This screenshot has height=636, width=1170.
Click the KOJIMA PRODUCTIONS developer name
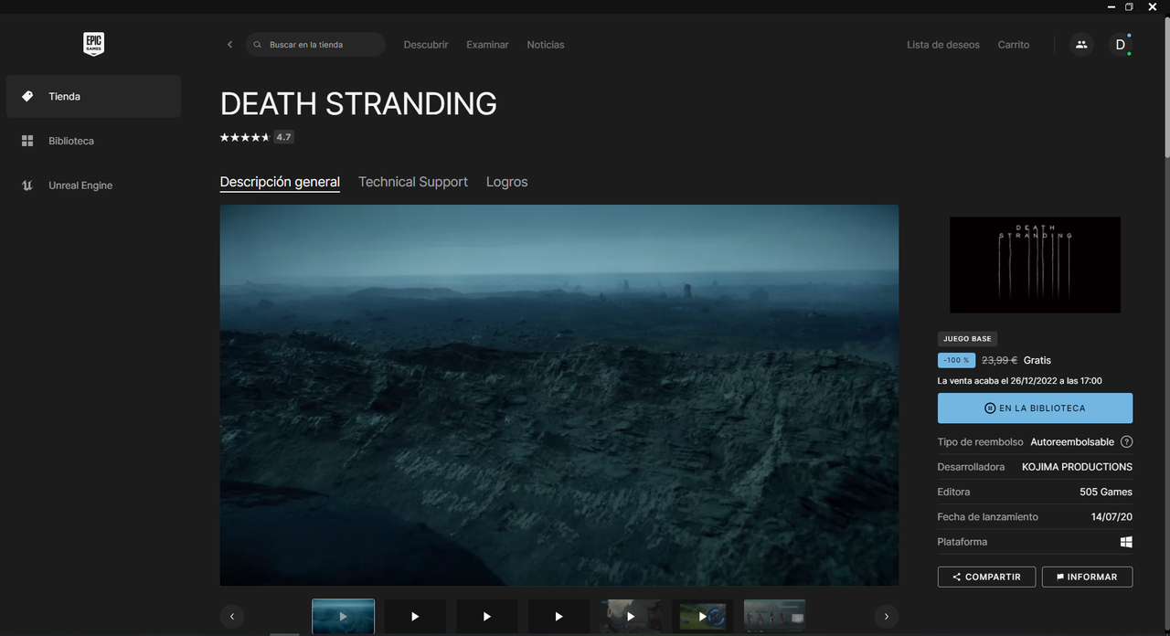click(x=1077, y=467)
